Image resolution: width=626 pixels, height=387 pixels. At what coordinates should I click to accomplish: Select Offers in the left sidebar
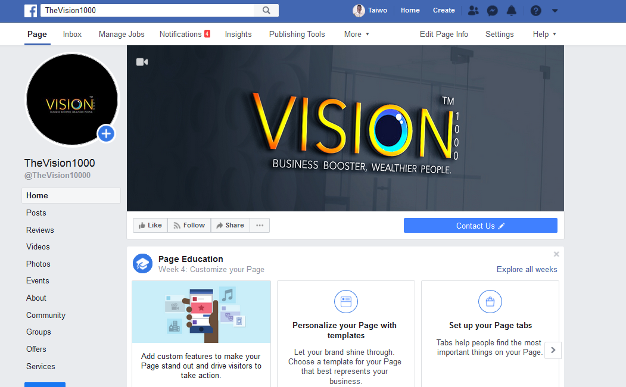pyautogui.click(x=36, y=349)
